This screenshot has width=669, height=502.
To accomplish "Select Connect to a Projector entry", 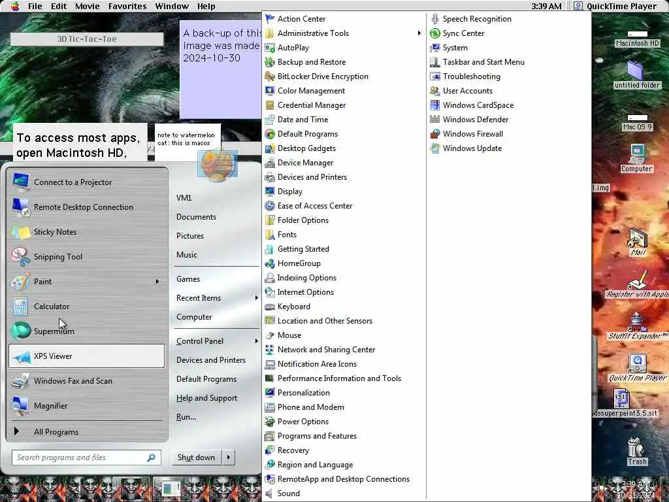I will (87, 182).
